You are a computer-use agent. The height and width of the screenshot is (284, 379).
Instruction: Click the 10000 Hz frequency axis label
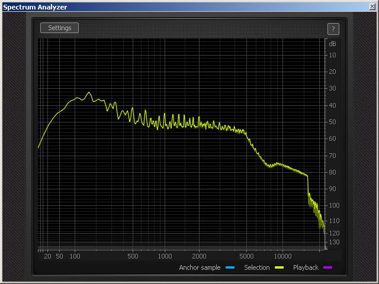tap(282, 256)
